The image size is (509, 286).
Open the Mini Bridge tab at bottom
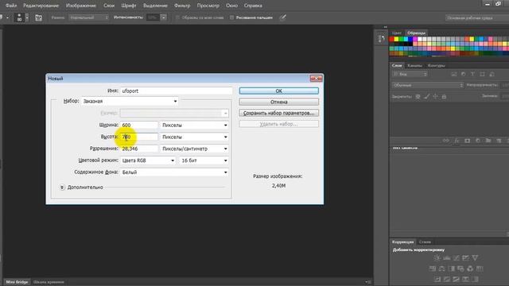(17, 282)
